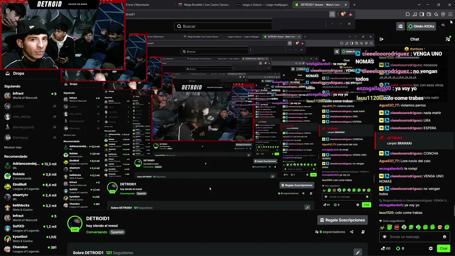This screenshot has width=455, height=256.
Task: Collapse the chat panel with arrow icon
Action: coord(381,39)
